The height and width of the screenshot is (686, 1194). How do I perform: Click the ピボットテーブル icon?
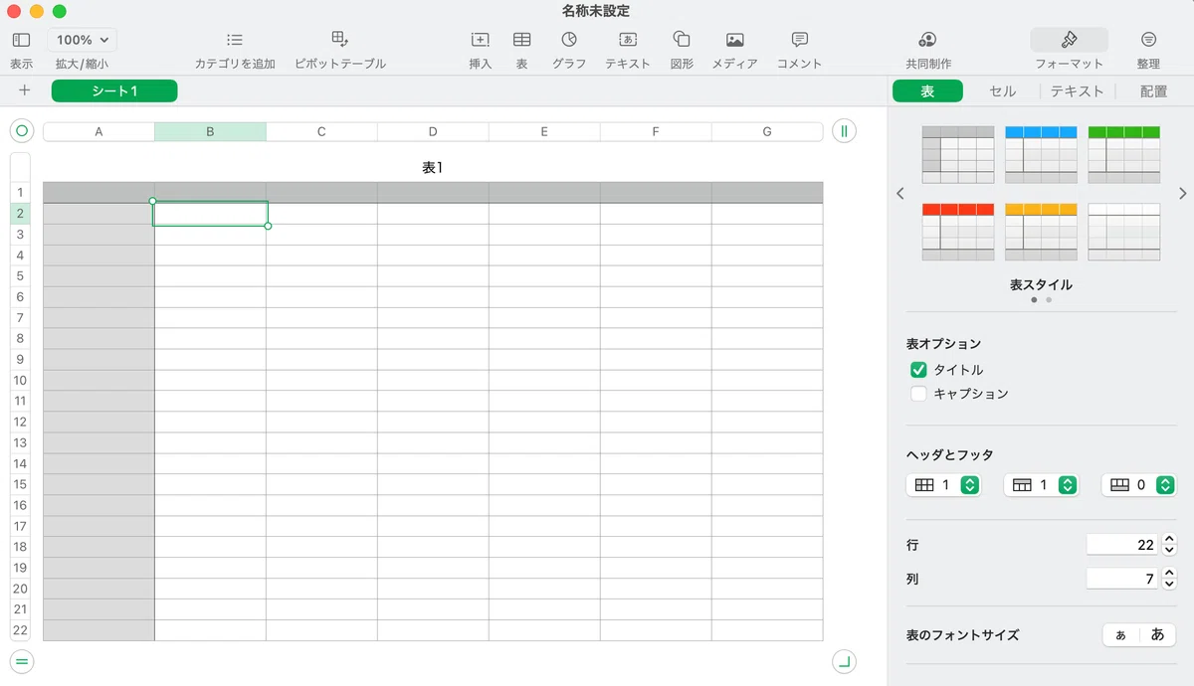tap(340, 40)
